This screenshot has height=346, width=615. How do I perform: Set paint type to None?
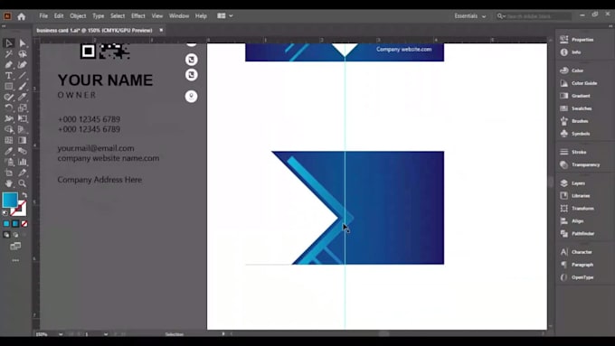[24, 224]
